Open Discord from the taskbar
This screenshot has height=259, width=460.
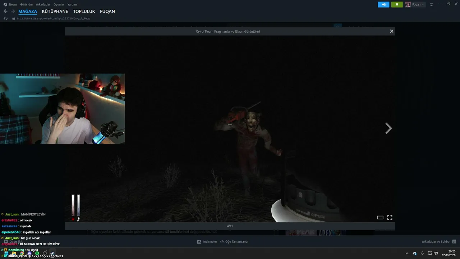click(29, 253)
